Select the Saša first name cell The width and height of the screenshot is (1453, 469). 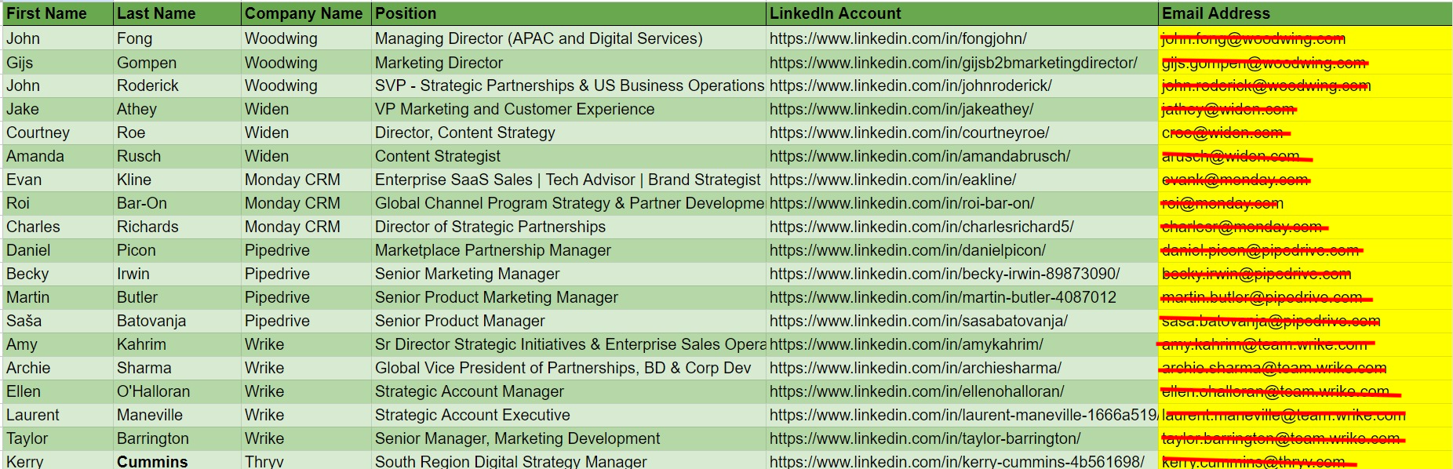click(24, 321)
